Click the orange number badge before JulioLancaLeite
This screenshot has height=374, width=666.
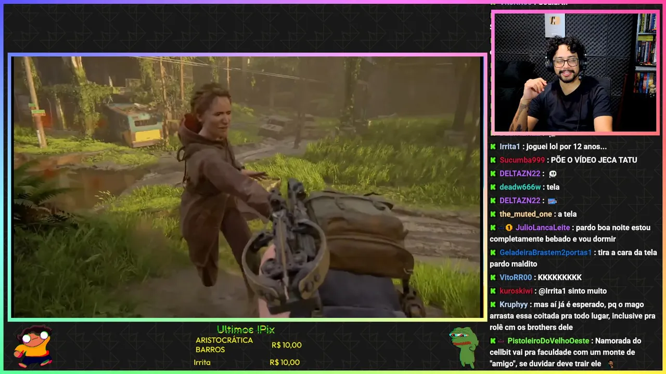pyautogui.click(x=509, y=228)
